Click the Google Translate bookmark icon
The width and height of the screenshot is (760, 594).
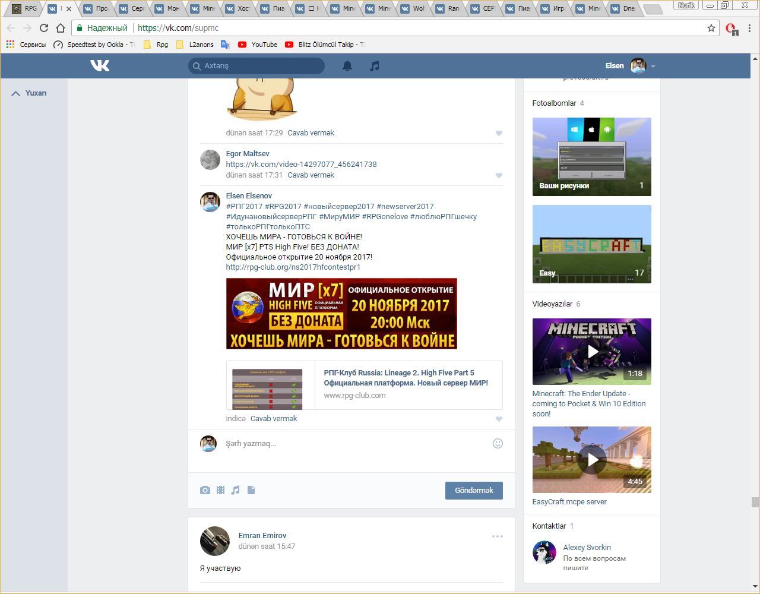click(x=226, y=45)
